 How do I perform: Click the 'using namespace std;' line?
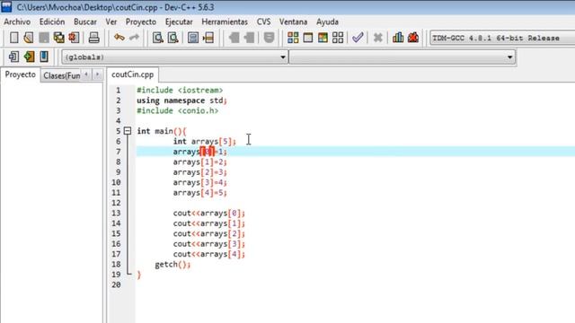181,100
